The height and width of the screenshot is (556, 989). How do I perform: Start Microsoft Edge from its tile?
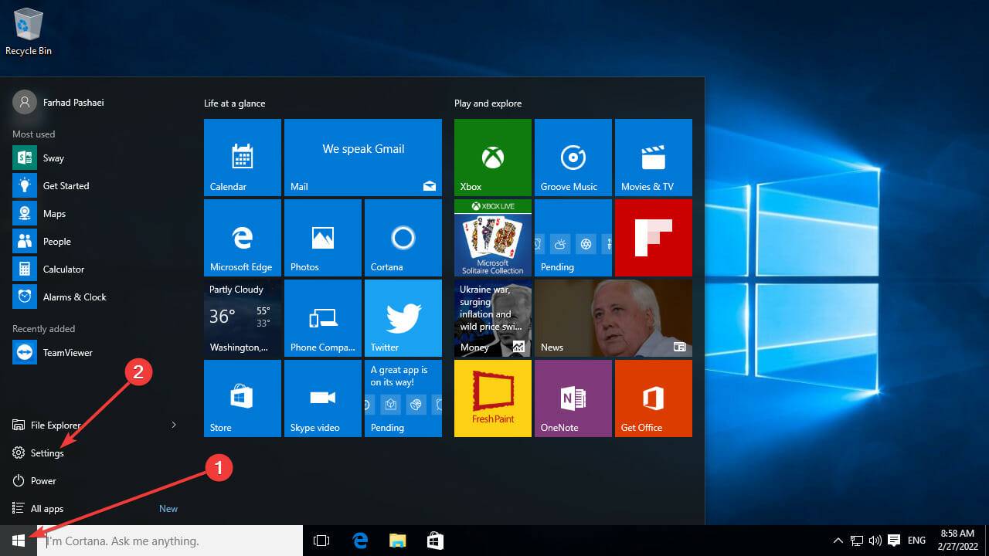pos(242,237)
